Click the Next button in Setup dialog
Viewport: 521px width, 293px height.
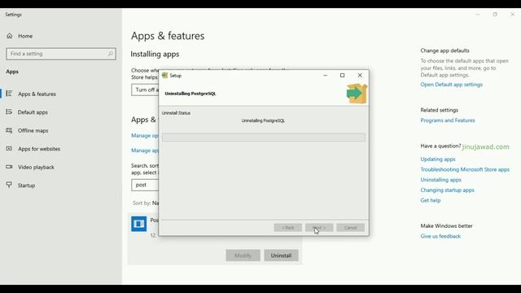pyautogui.click(x=319, y=228)
